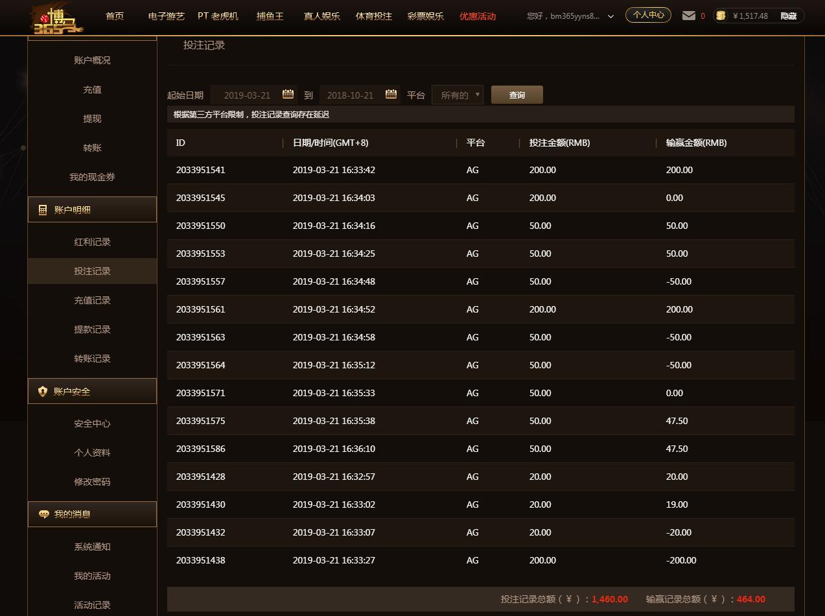Open the 平台 platform dropdown

point(458,95)
